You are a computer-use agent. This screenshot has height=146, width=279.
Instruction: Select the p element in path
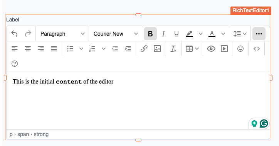pyautogui.click(x=11, y=135)
